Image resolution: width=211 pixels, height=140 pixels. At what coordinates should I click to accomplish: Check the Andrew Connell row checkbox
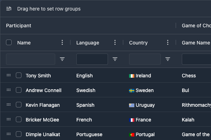coord(19,90)
